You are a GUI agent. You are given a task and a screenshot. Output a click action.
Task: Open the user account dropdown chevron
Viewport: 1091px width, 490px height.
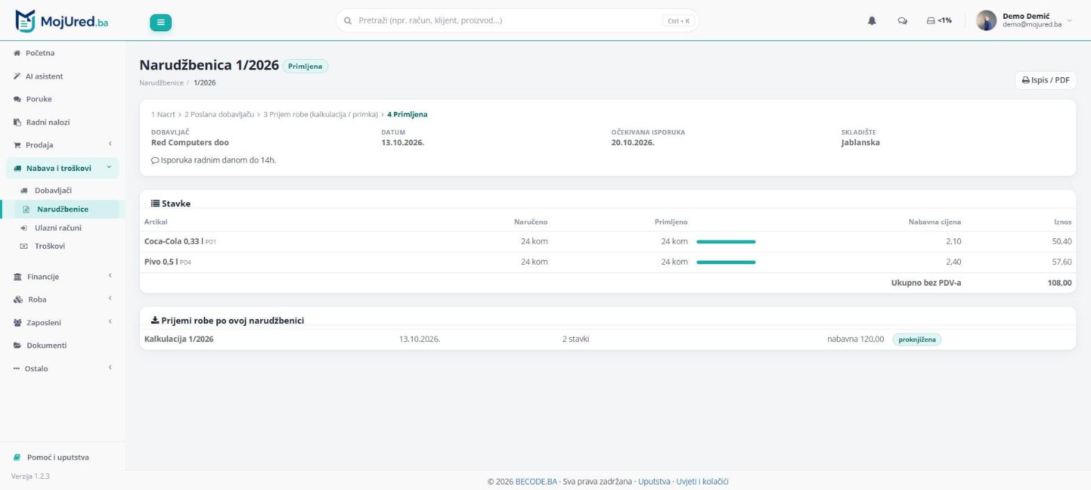(1070, 21)
